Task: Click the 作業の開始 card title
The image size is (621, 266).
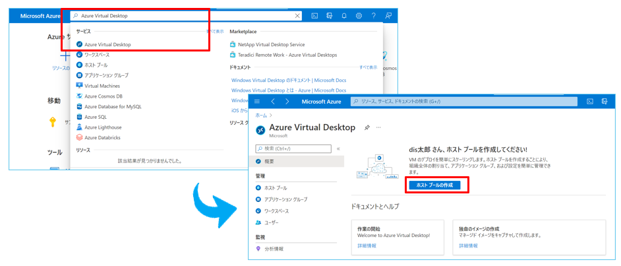Action: click(x=369, y=229)
